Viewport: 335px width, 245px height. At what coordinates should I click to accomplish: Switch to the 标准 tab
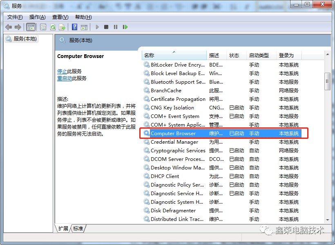coord(78,229)
